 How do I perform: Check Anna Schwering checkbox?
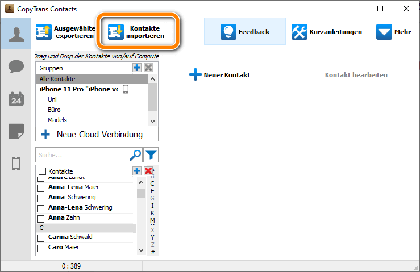41,198
